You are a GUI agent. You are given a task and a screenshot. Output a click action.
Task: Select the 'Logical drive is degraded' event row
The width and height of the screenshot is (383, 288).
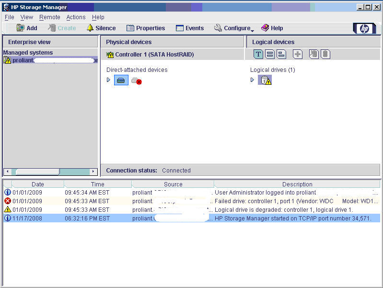click(192, 209)
